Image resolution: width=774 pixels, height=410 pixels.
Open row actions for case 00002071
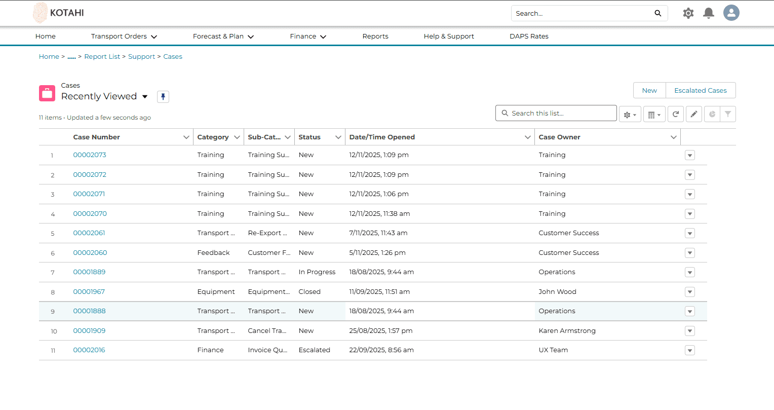click(x=690, y=195)
